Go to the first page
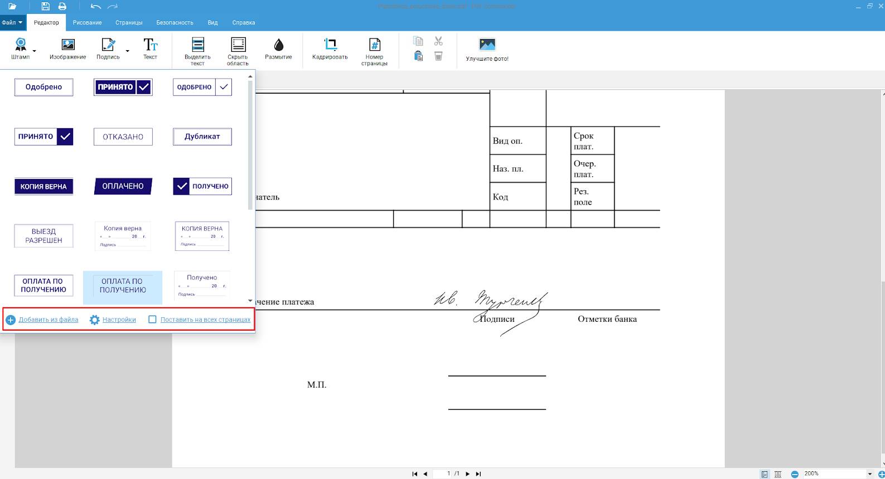This screenshot has width=885, height=479. [415, 474]
